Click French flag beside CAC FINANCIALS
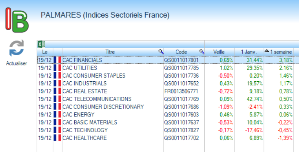The image size is (299, 152). click(57, 60)
